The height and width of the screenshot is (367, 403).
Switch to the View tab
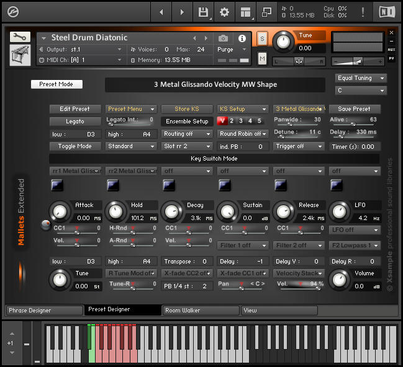(279, 311)
